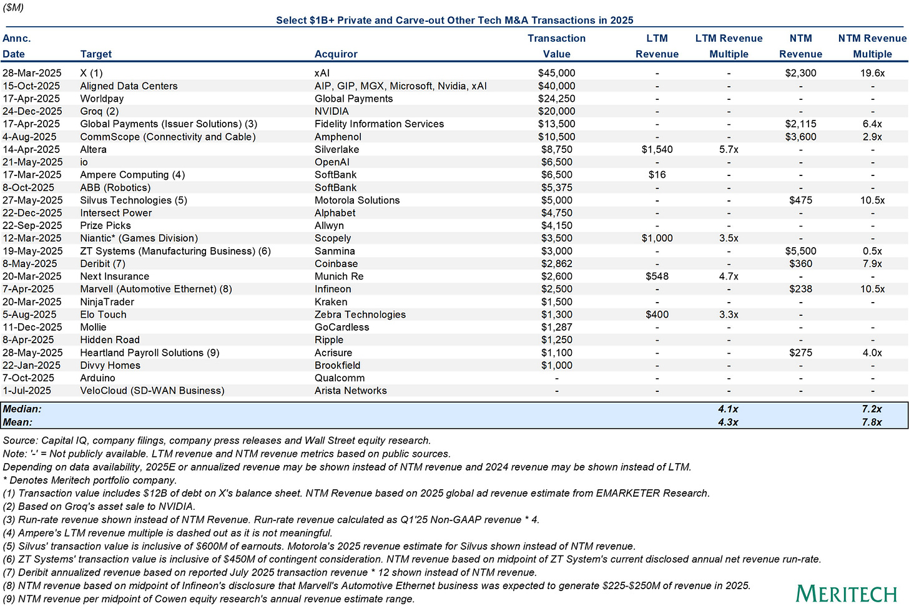Click the 'GoCardless' acquiror cell

pyautogui.click(x=341, y=327)
